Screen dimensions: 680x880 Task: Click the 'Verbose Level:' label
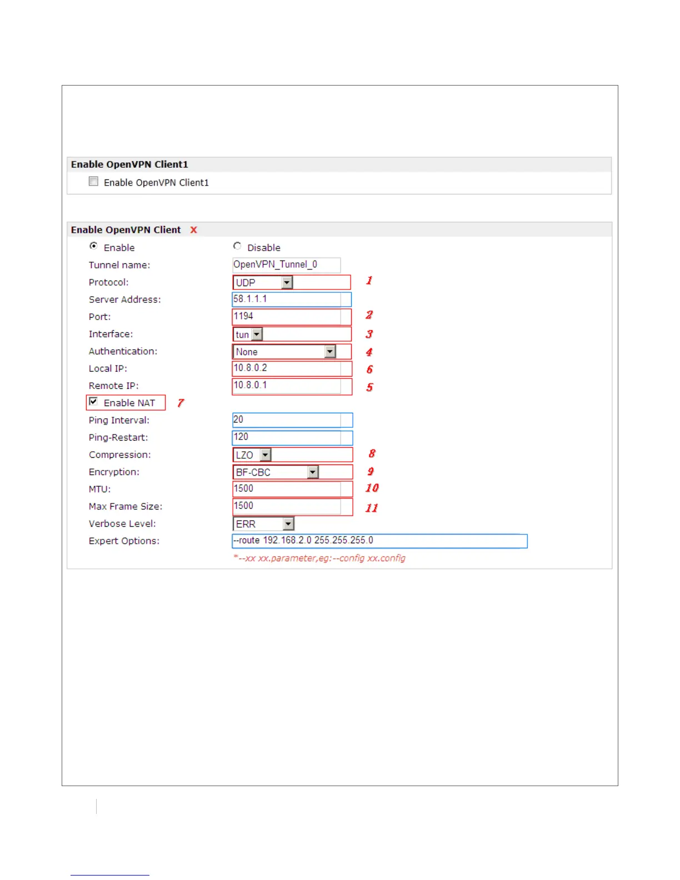[122, 524]
